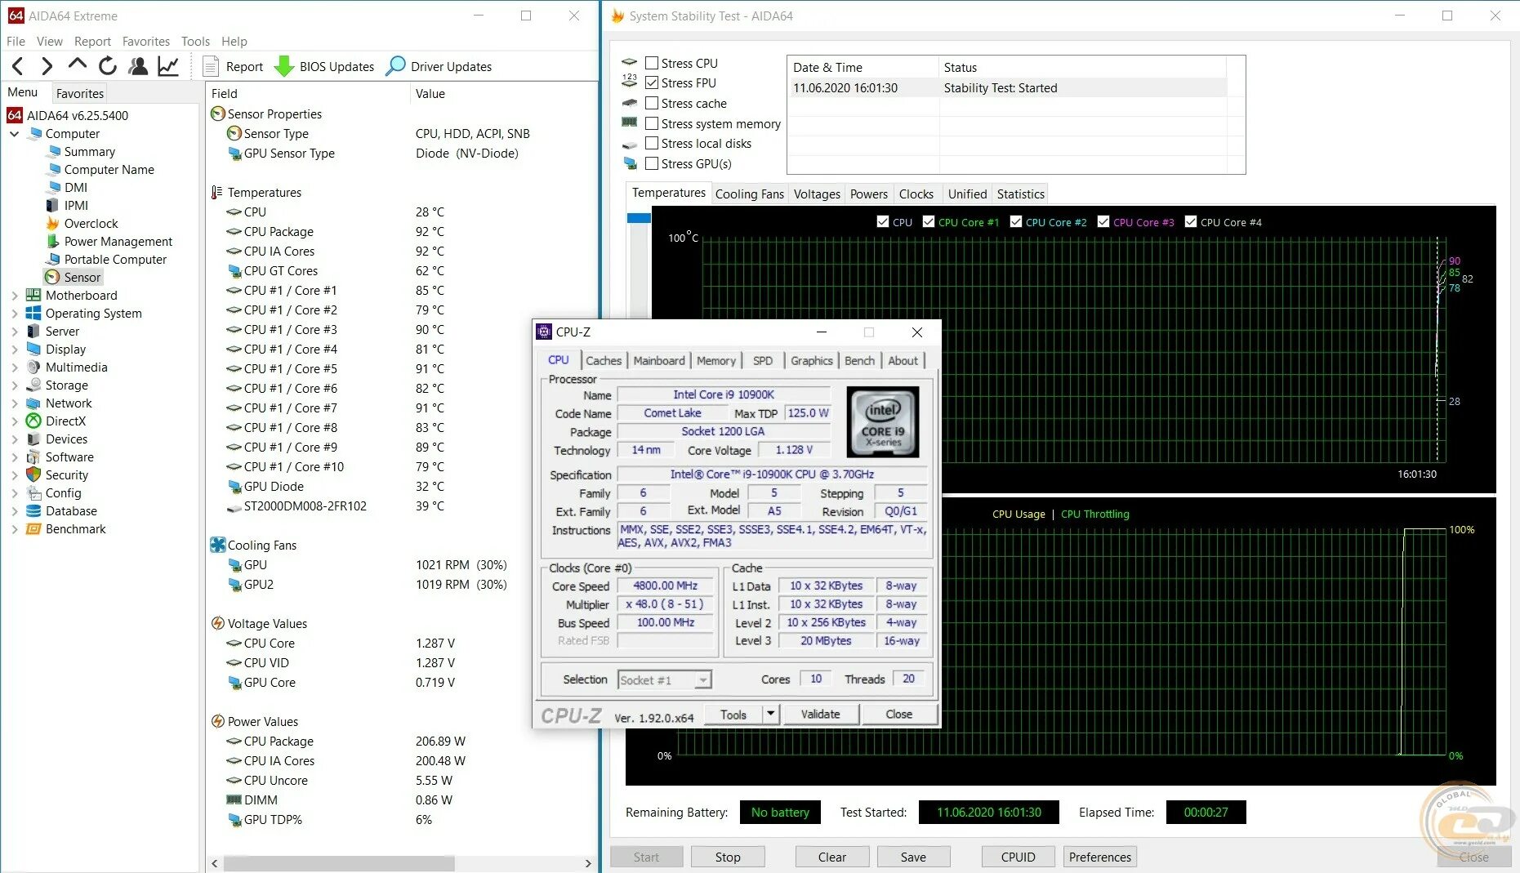Open the Report toolbar button
This screenshot has width=1520, height=873.
(x=234, y=66)
